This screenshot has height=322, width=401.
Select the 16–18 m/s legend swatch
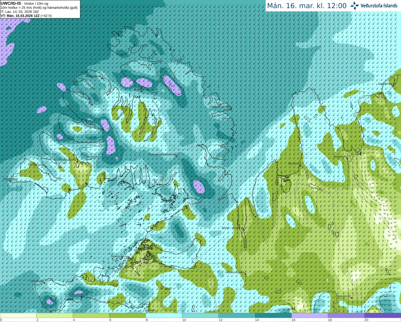coord(310,315)
